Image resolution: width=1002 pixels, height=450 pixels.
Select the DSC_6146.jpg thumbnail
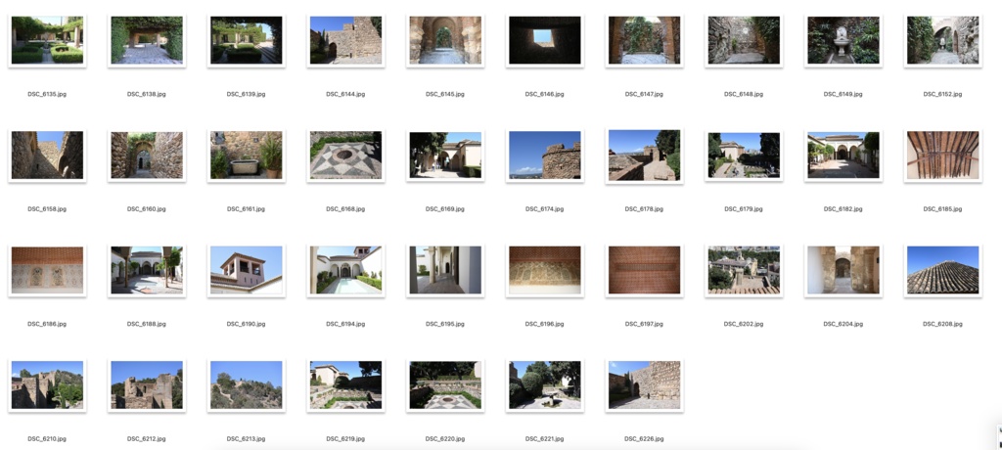[544, 40]
